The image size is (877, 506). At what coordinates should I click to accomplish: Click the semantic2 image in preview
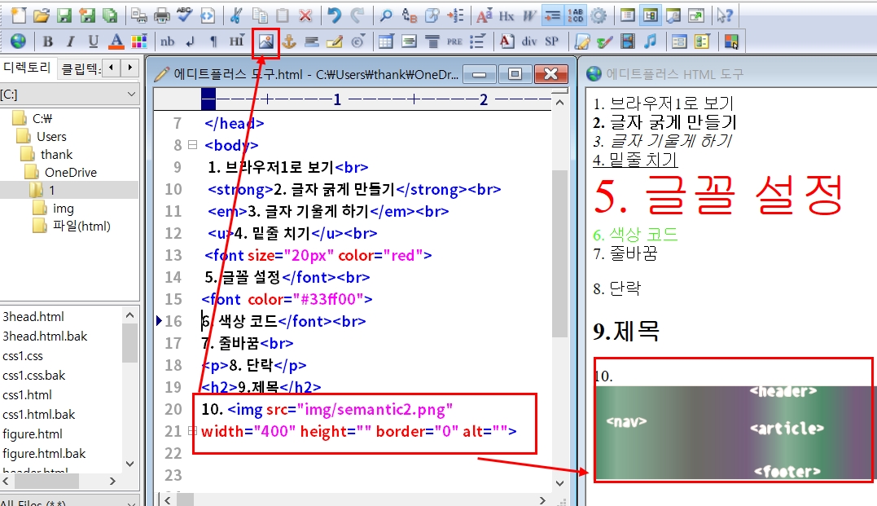[734, 433]
